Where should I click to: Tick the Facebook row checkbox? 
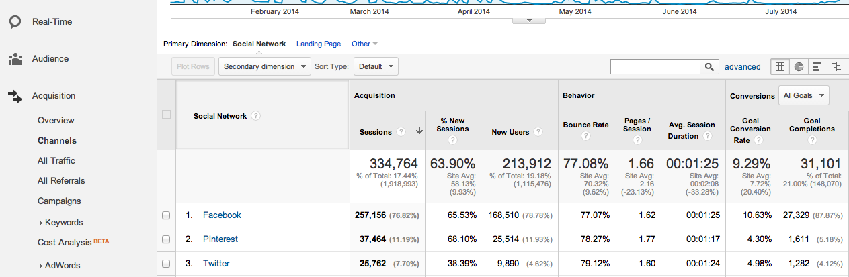[x=166, y=215]
